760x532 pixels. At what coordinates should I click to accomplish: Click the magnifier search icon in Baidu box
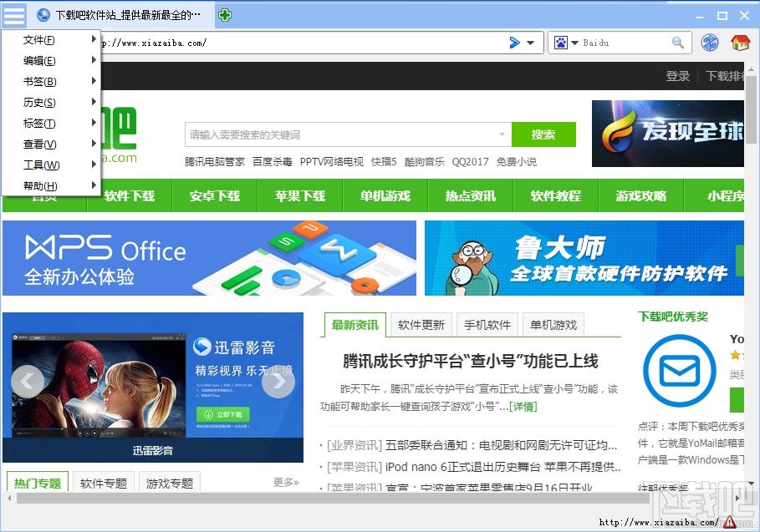tap(678, 43)
